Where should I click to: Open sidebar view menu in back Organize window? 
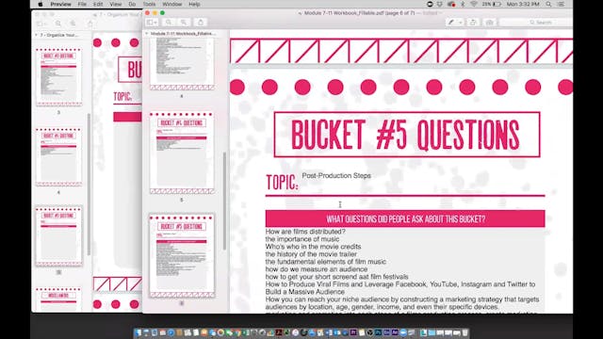(x=41, y=24)
